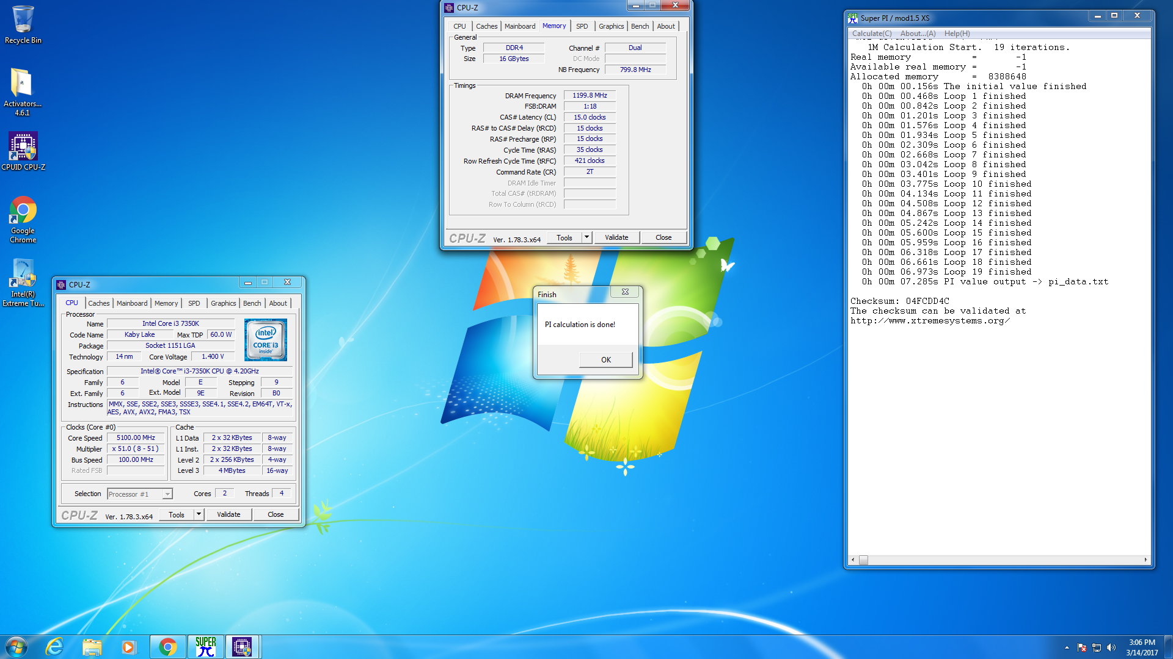This screenshot has height=659, width=1173.
Task: Open Intel Extreme Tuning desktop shortcut
Action: coord(23,283)
